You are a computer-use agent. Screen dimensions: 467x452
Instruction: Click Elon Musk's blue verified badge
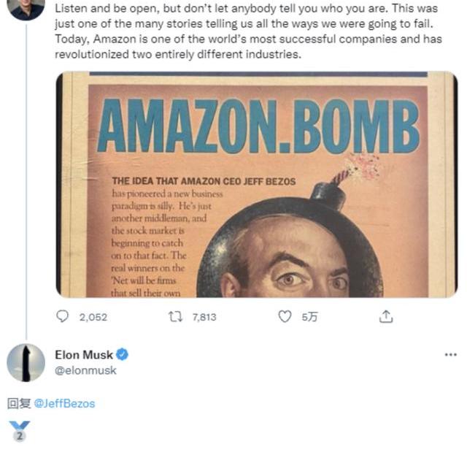123,355
